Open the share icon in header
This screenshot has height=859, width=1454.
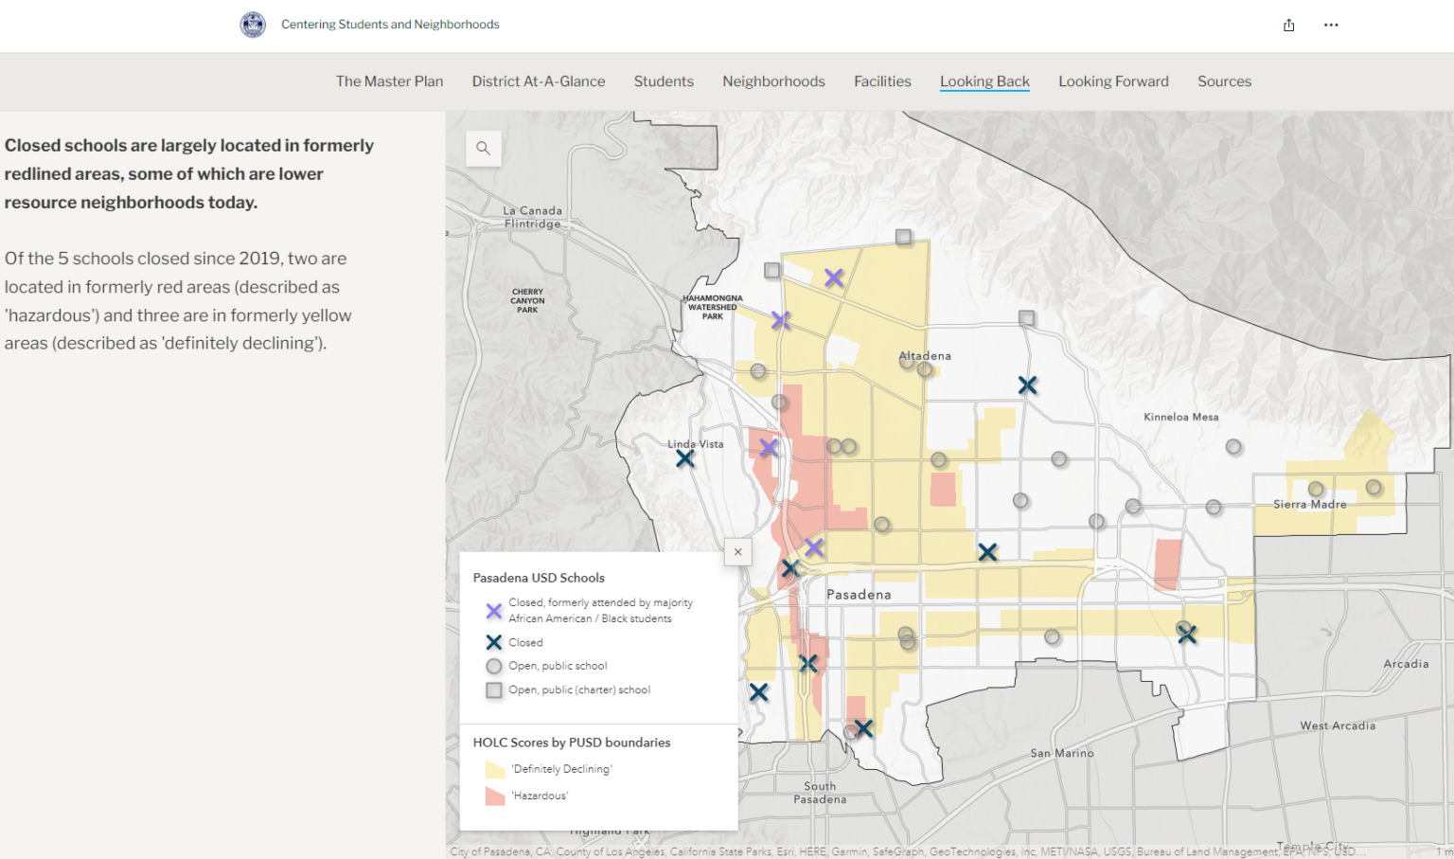click(x=1288, y=26)
